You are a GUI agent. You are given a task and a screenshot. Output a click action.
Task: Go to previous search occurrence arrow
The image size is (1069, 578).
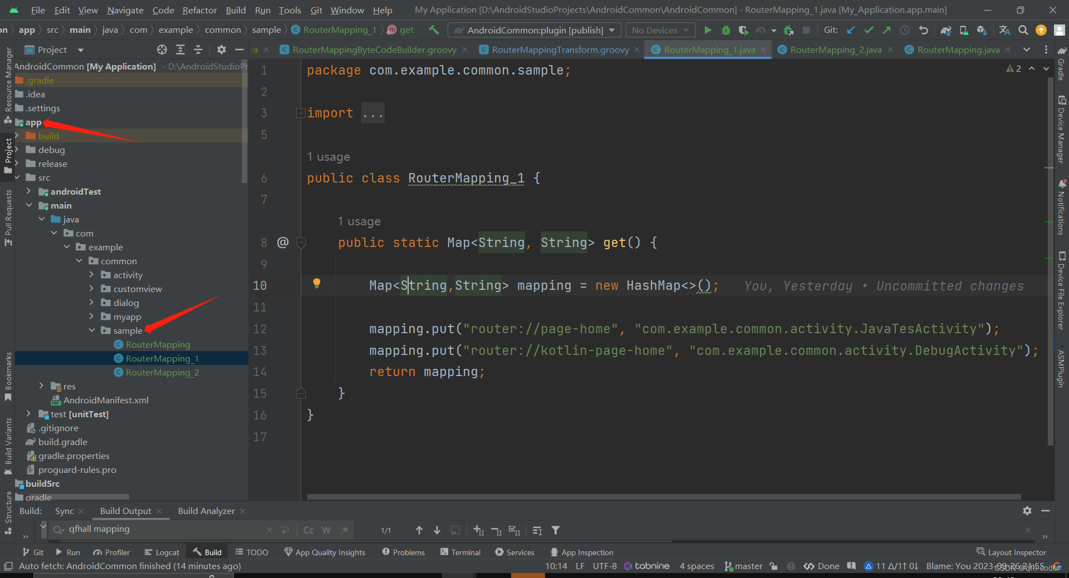click(x=419, y=530)
